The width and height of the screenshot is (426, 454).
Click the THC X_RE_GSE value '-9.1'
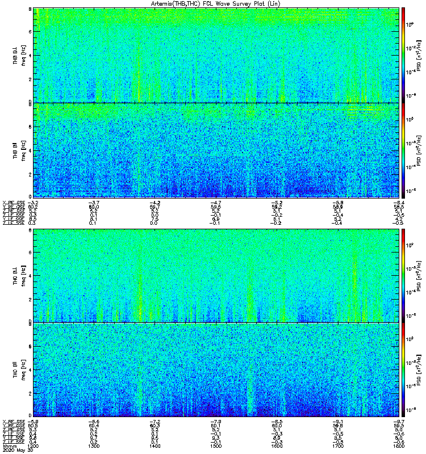pos(338,422)
